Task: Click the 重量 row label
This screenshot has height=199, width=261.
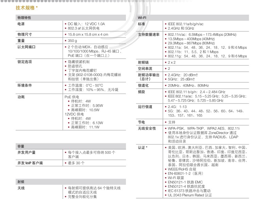Action: coord(21,41)
